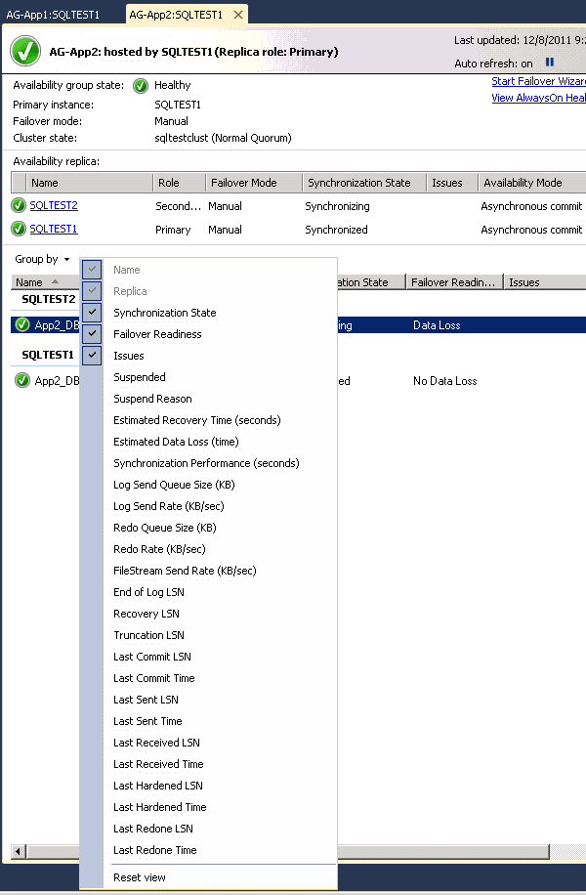Screen dimensions: 586x895
Task: Click the large green dashboard health icon
Action: 25,52
